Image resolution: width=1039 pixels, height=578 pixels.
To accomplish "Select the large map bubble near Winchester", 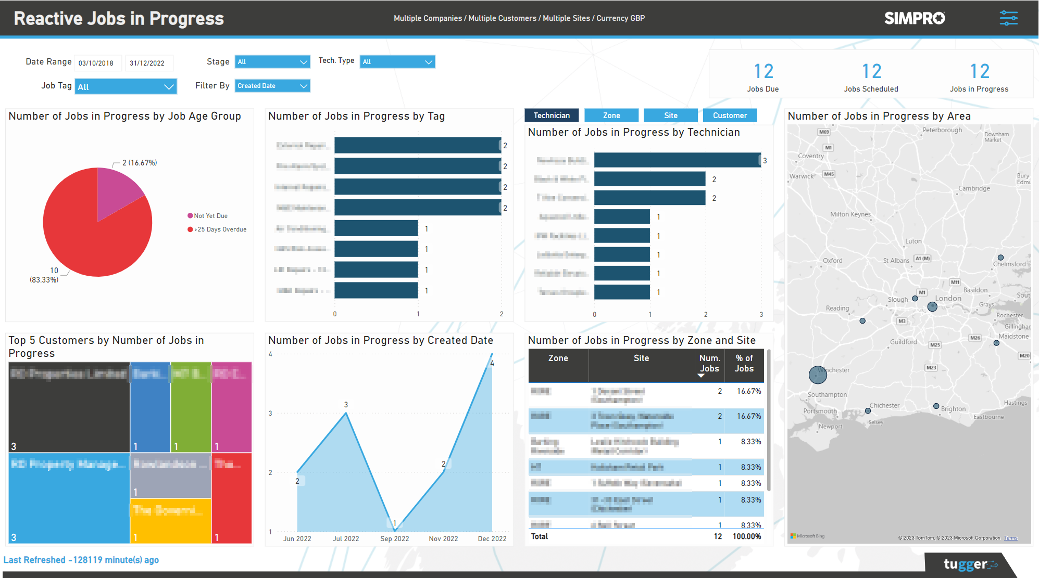I will pos(817,375).
